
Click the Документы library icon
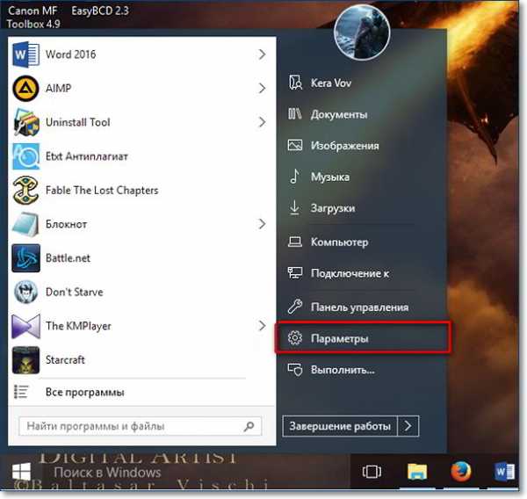click(295, 114)
